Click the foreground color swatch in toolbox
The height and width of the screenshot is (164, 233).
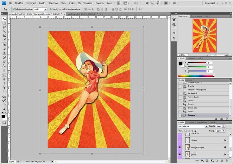(x=3, y=116)
